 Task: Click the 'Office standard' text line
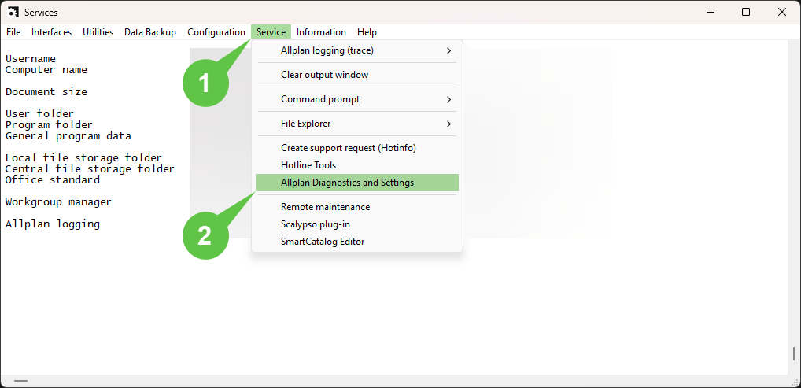coord(52,180)
